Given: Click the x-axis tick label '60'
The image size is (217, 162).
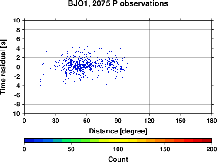Looking at the screenshot, I should pos(87,121).
